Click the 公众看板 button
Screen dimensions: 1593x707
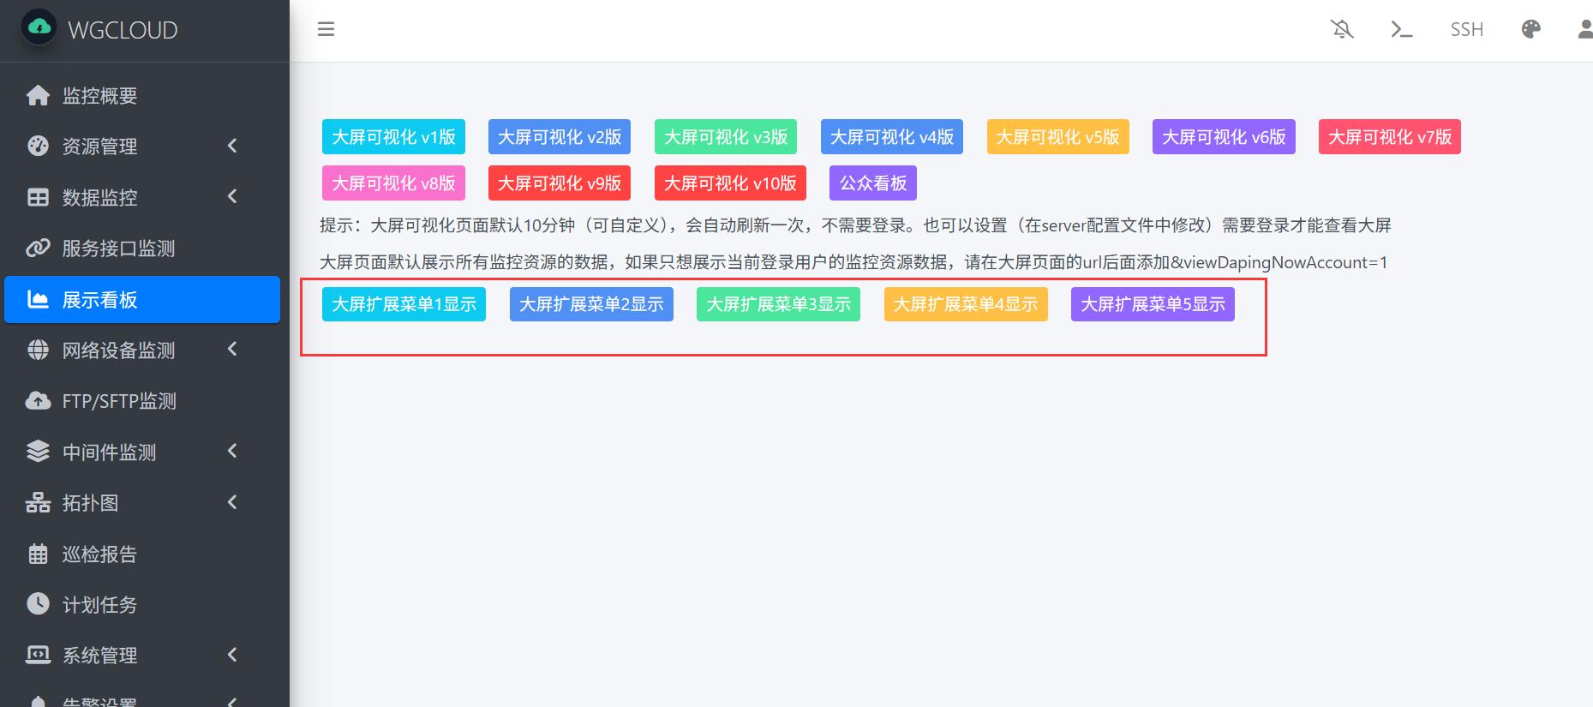872,183
